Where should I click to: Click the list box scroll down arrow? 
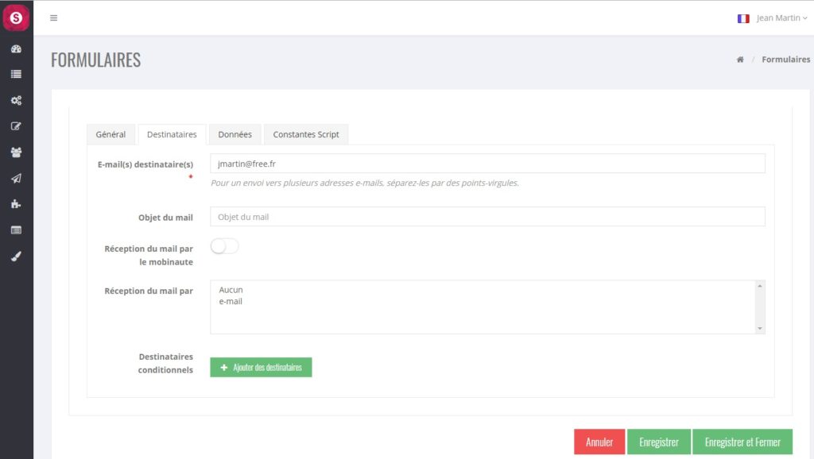click(760, 328)
